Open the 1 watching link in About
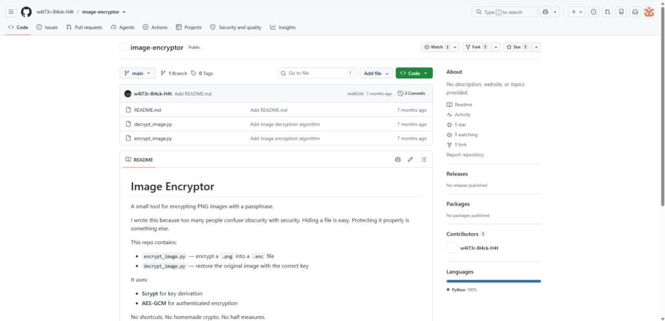The width and height of the screenshot is (665, 321). click(x=462, y=134)
